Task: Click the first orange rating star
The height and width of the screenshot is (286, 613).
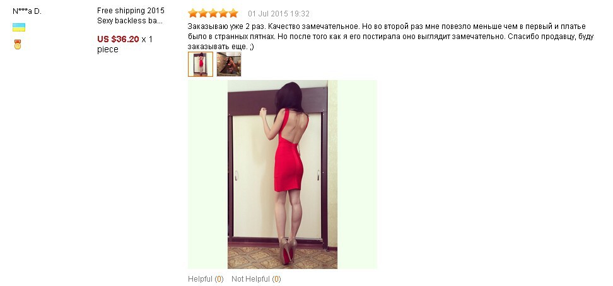Action: click(x=193, y=13)
